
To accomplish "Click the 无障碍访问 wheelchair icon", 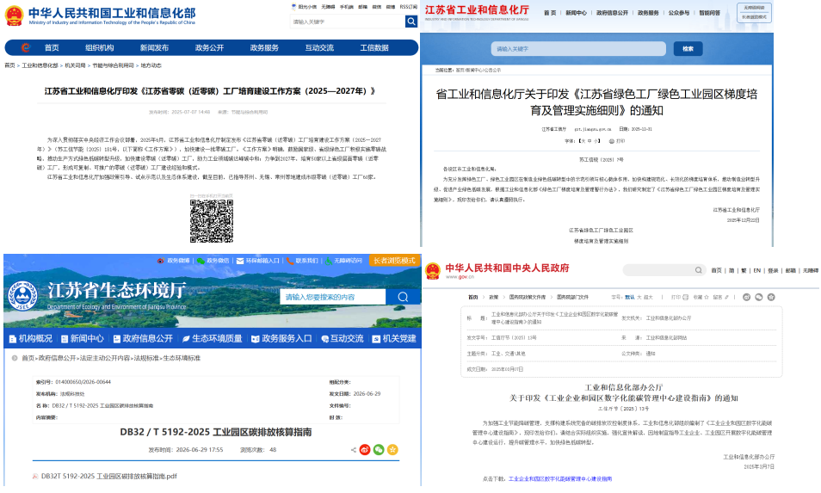I will coord(328,261).
